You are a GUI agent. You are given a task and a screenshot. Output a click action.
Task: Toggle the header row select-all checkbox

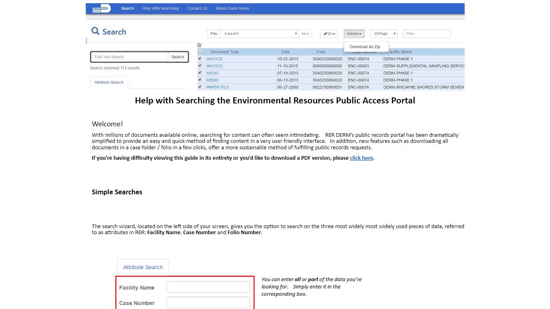click(x=200, y=51)
